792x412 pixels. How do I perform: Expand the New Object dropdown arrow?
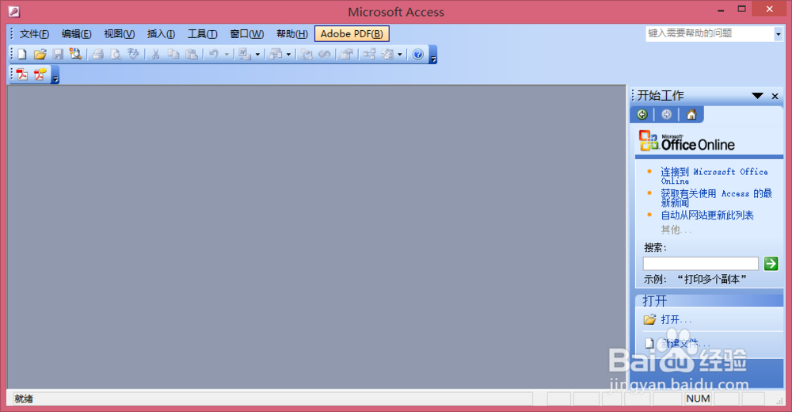(x=399, y=54)
